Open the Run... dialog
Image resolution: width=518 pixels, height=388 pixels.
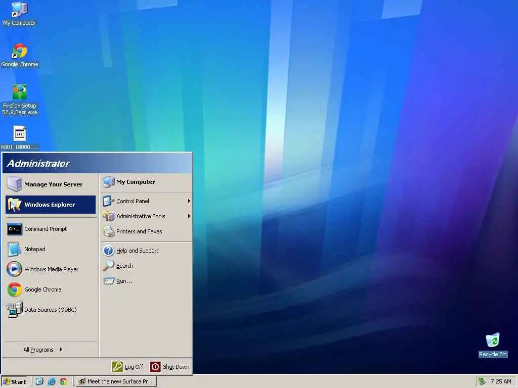(x=146, y=281)
